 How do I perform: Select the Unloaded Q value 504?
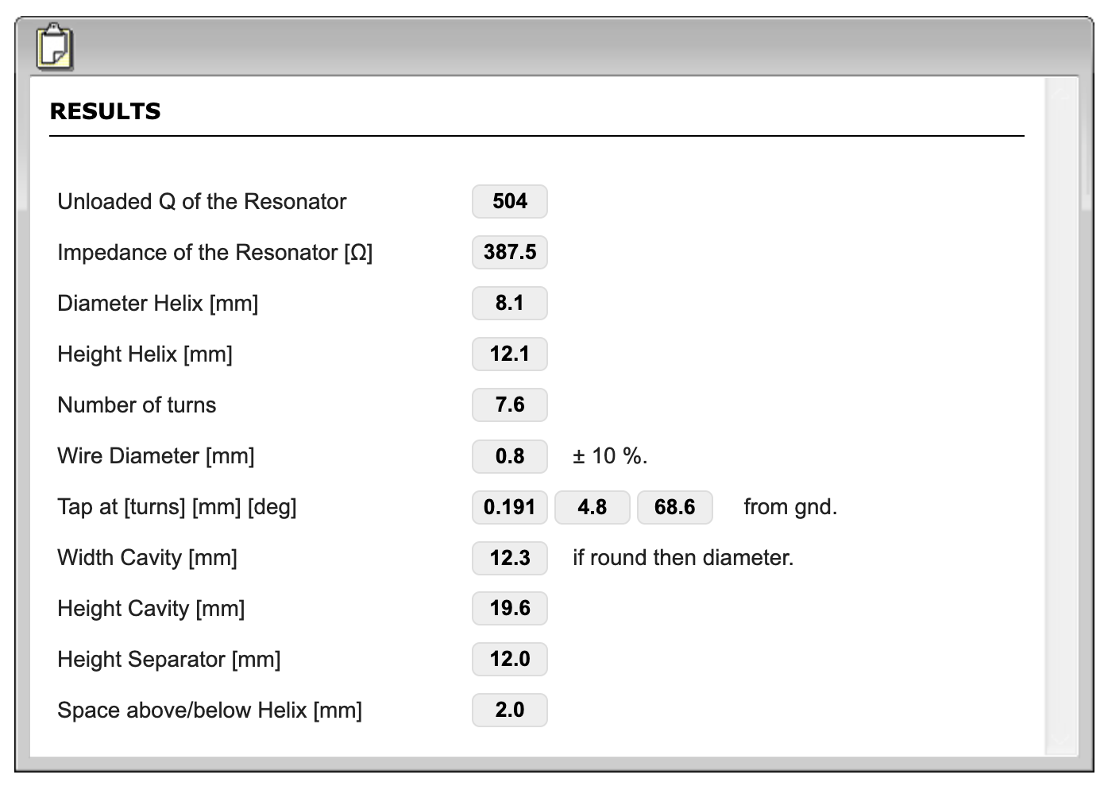pyautogui.click(x=510, y=201)
